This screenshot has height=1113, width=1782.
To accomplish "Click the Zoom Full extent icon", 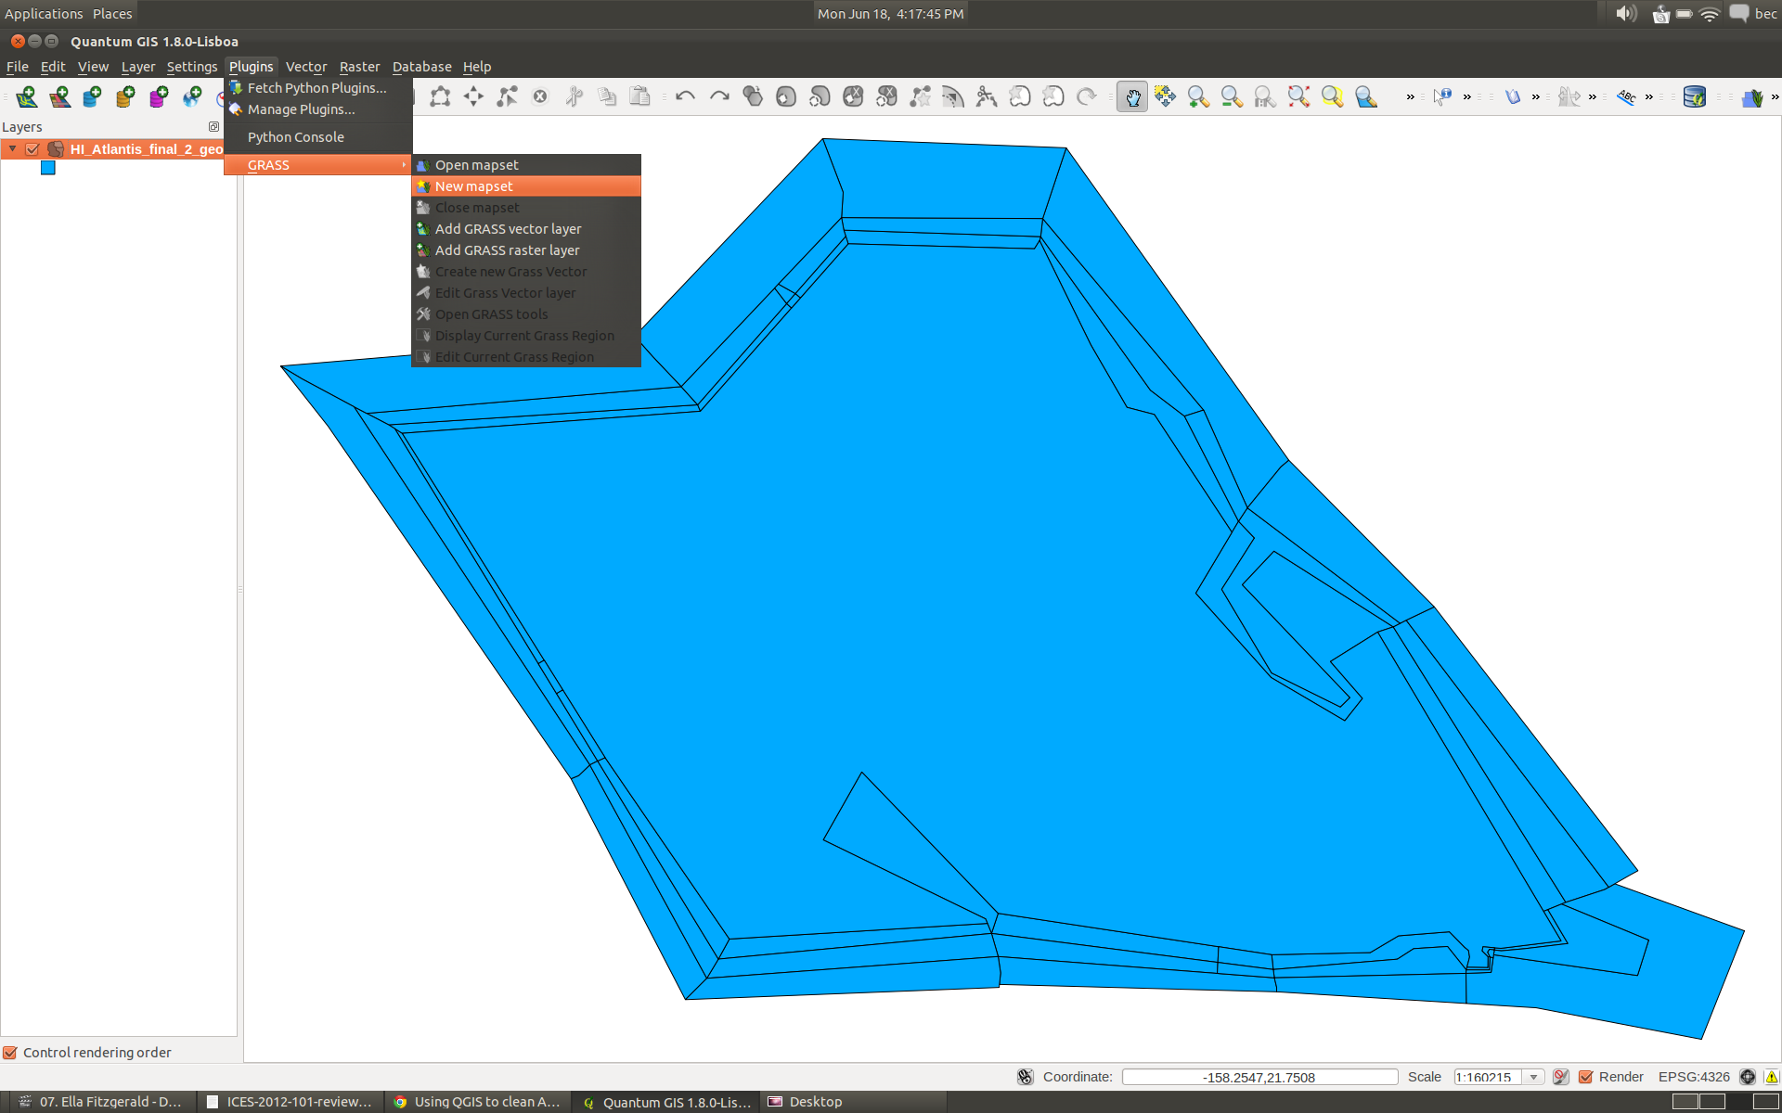I will 1298,96.
